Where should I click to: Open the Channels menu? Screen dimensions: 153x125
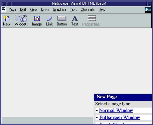click(88, 9)
